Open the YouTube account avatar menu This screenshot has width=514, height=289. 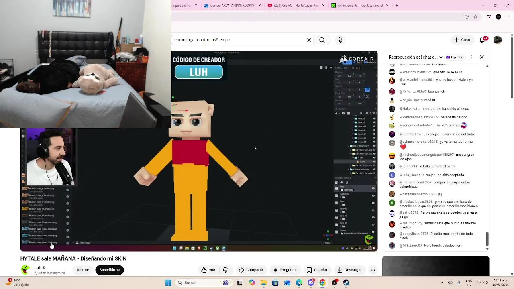(498, 40)
